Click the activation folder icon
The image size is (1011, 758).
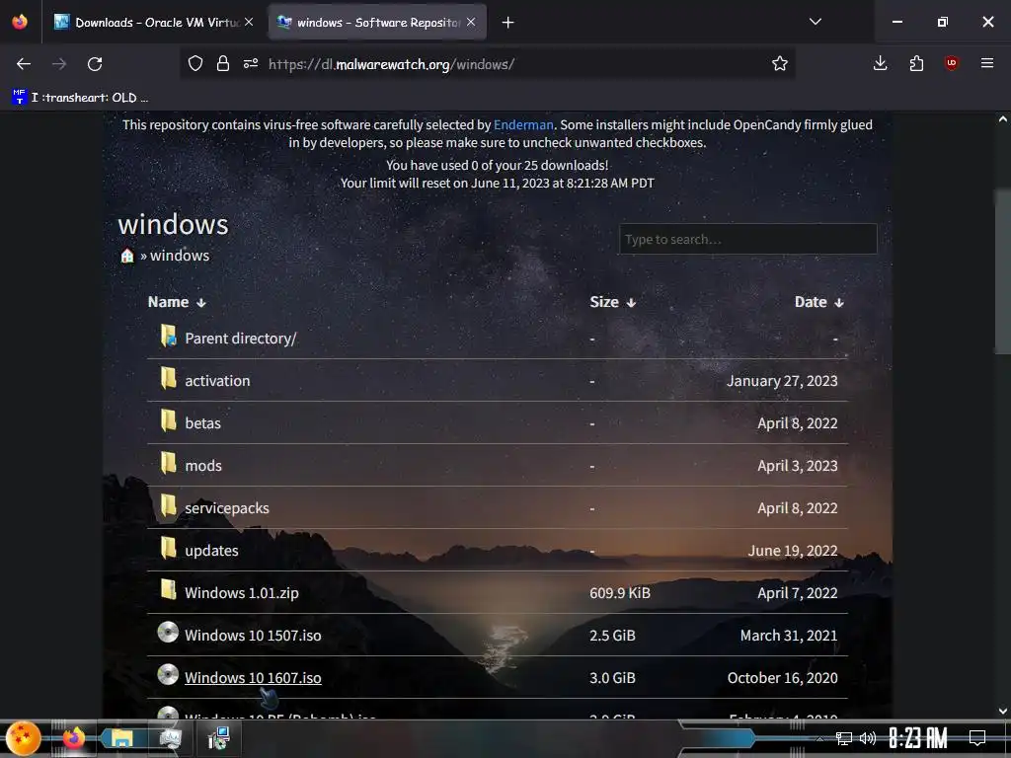[x=168, y=378]
